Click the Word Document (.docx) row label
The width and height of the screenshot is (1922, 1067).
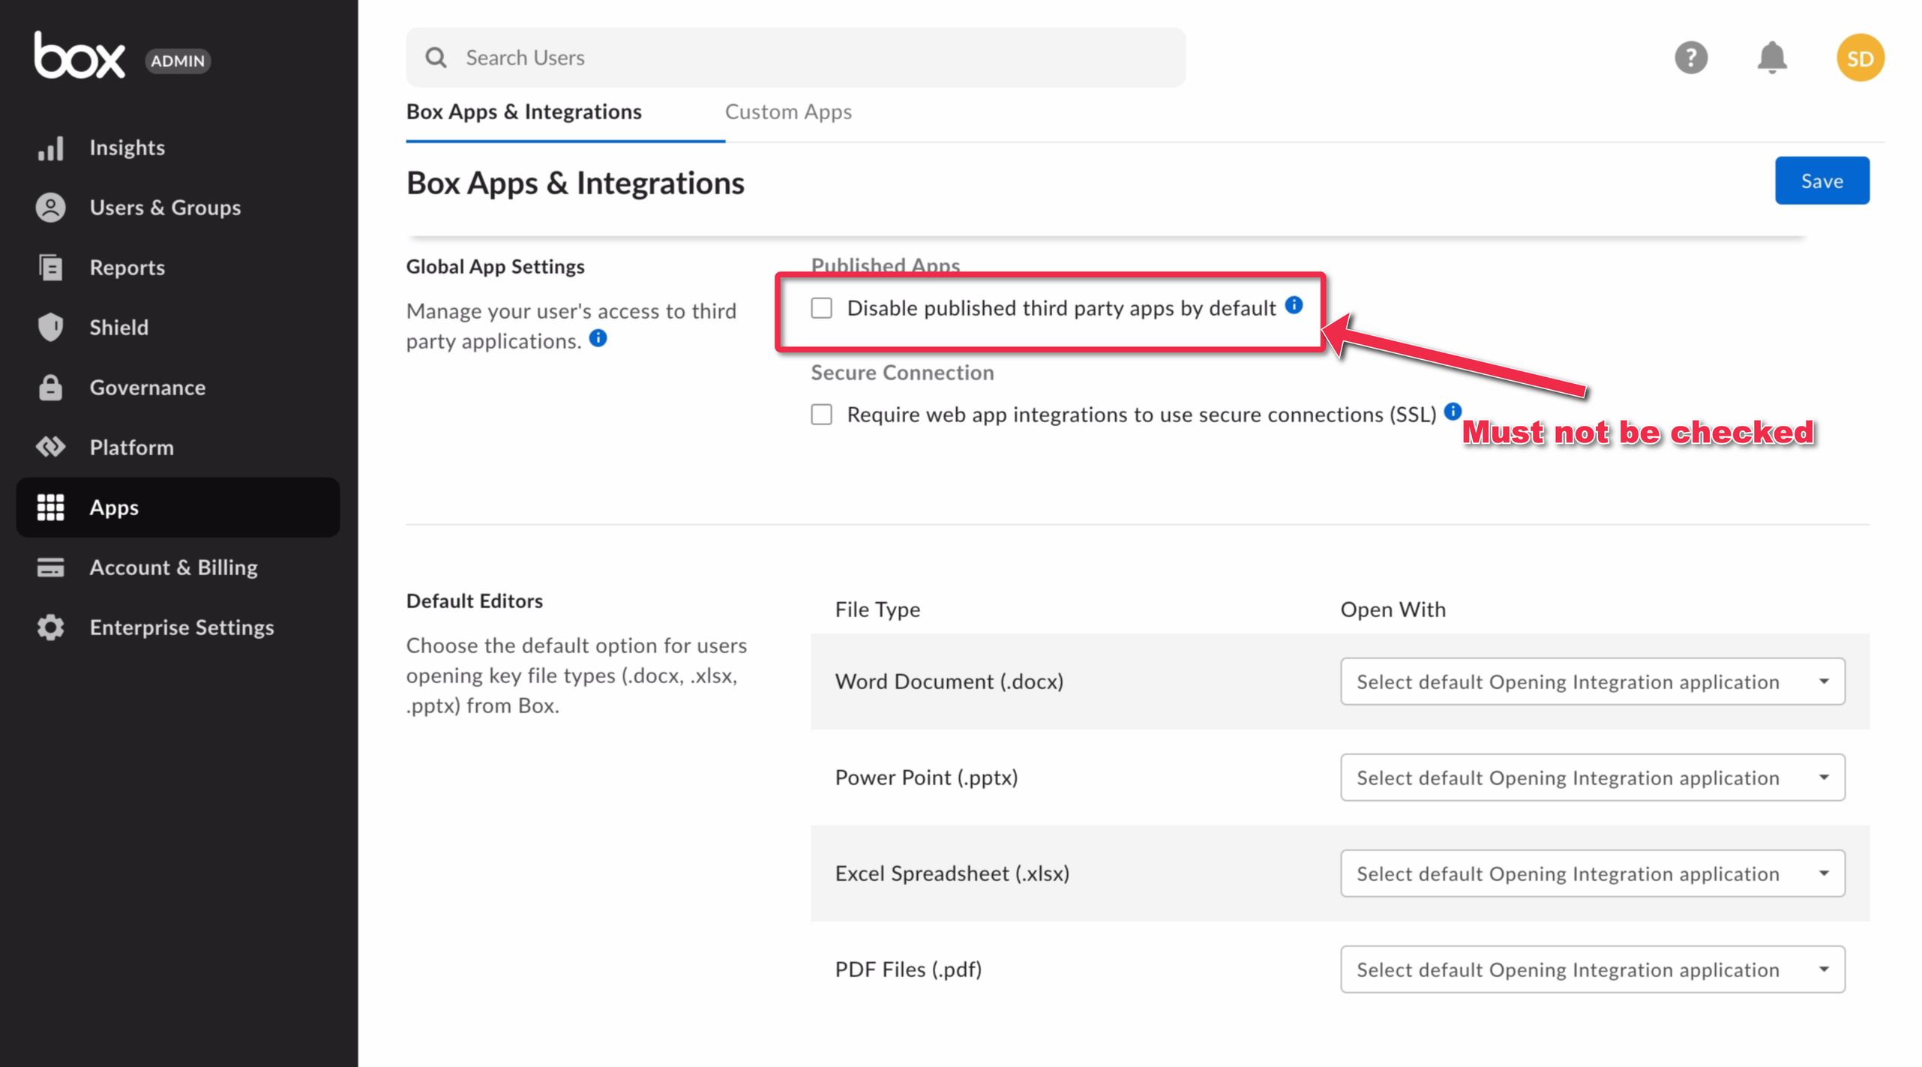click(x=949, y=682)
